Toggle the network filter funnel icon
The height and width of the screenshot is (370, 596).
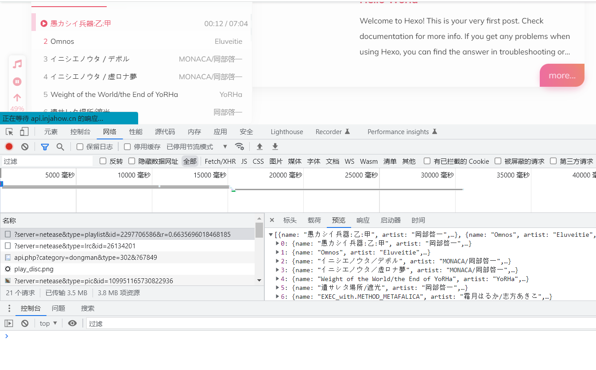click(x=45, y=147)
